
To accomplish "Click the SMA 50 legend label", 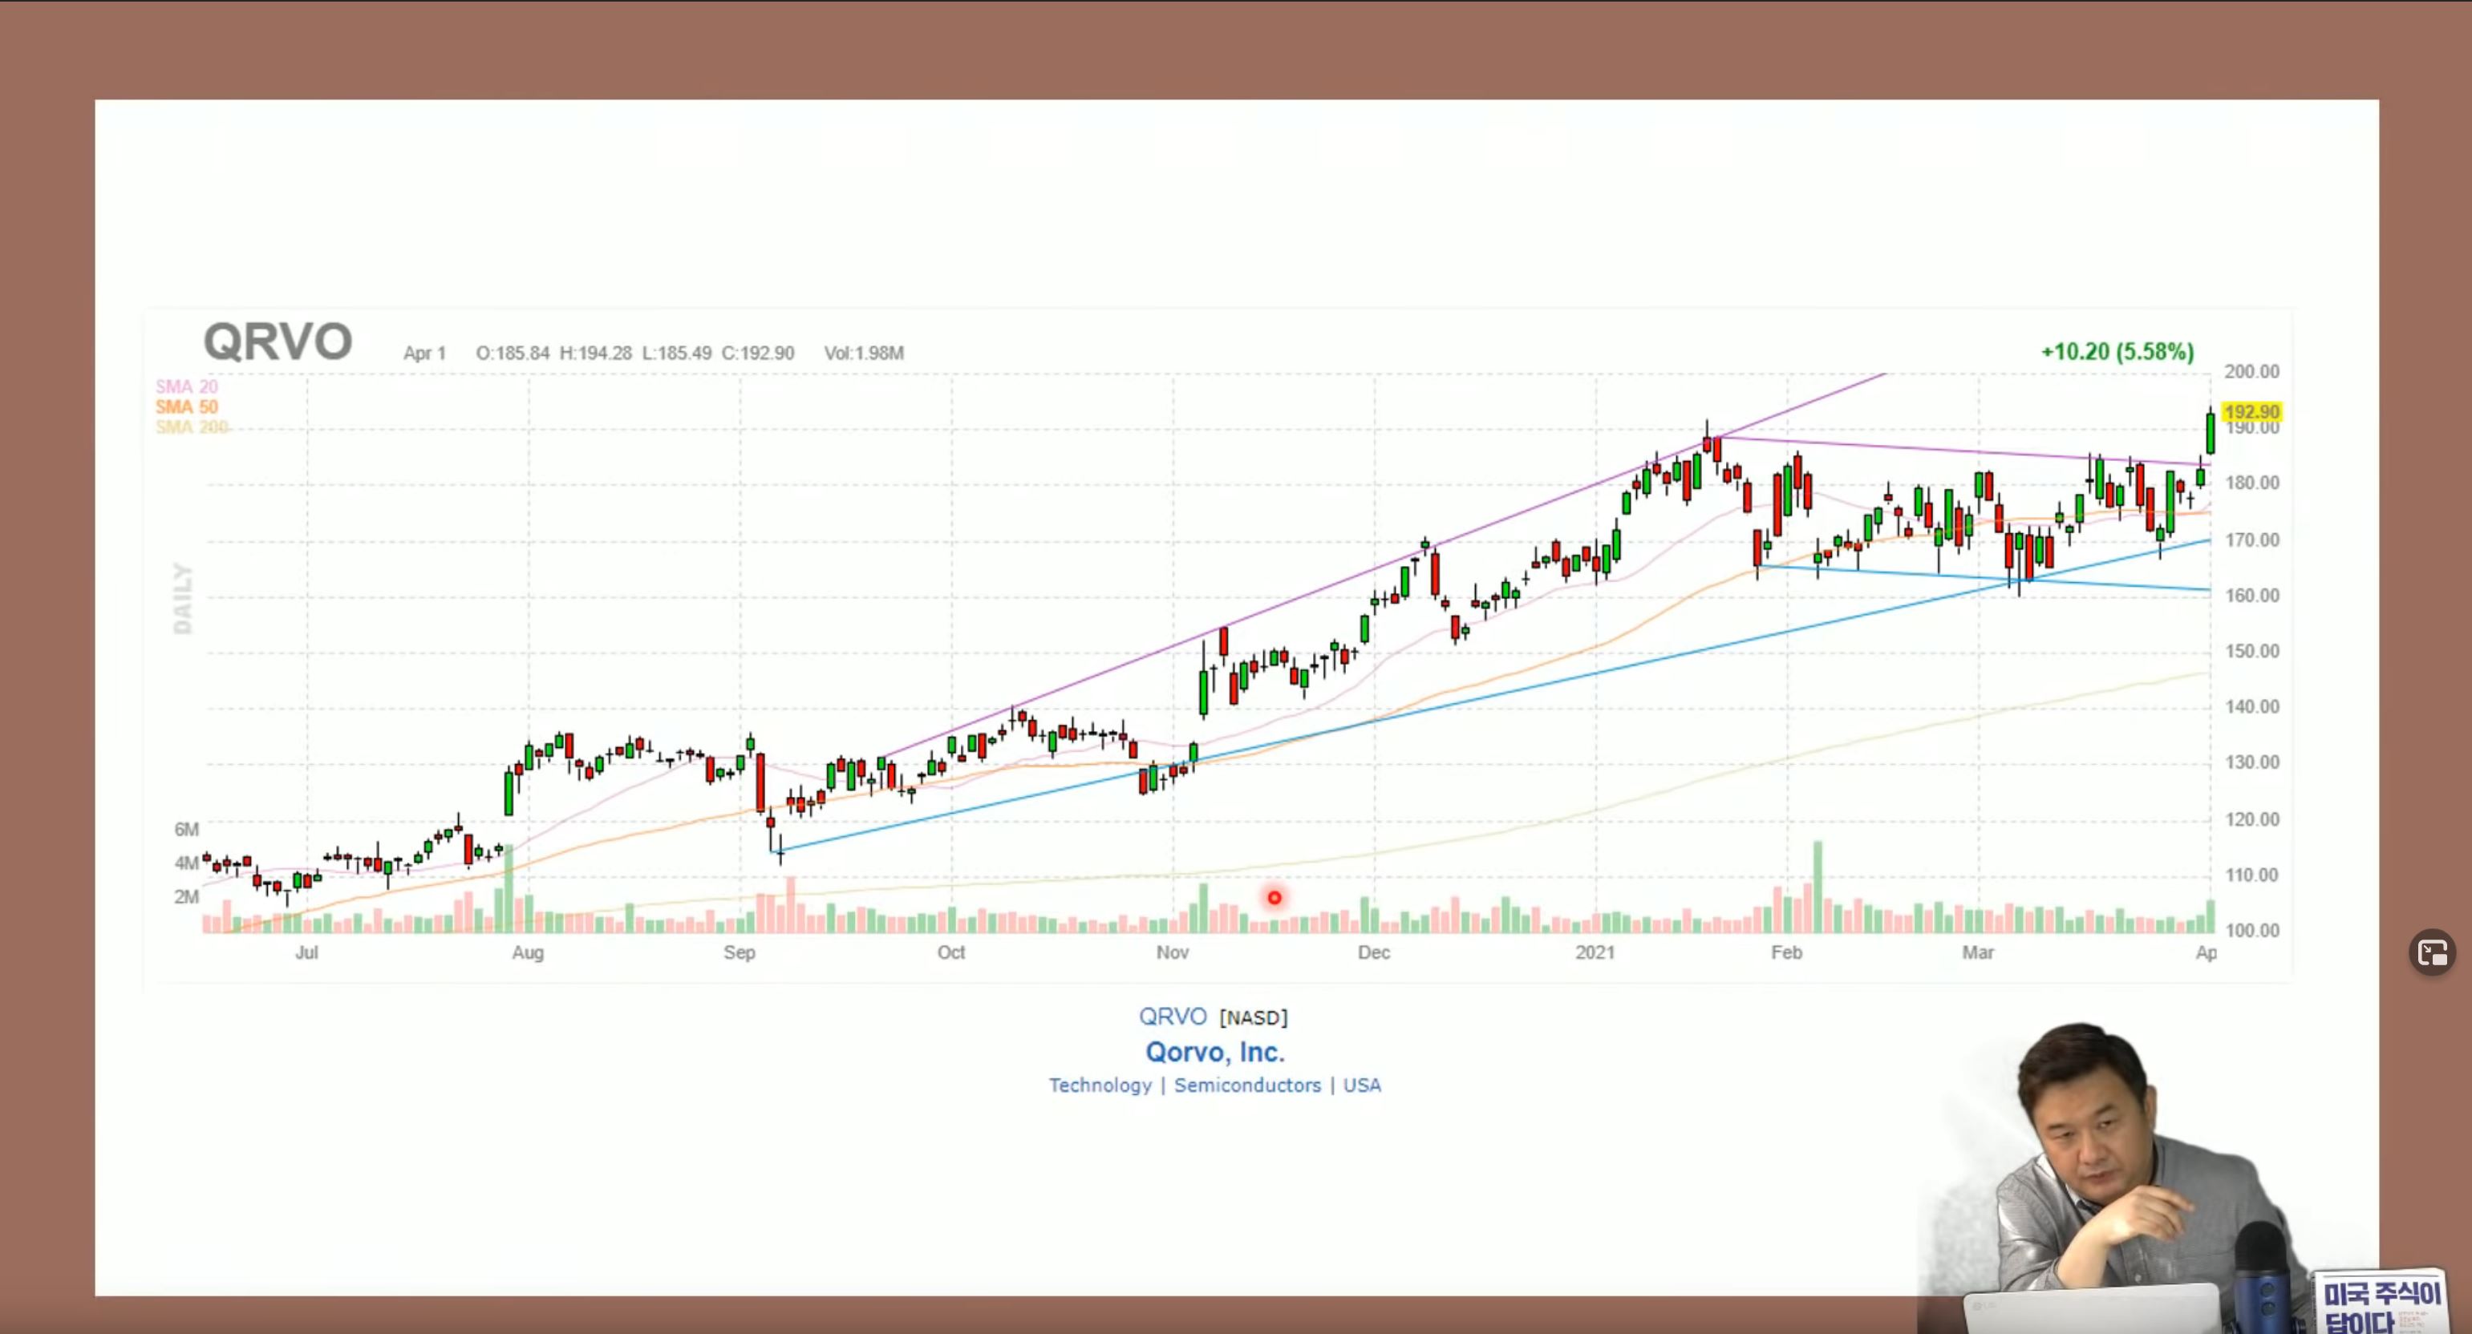I will click(x=186, y=406).
